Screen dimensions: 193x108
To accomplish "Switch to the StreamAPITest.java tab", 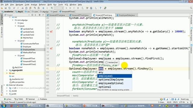I will coord(57,15).
